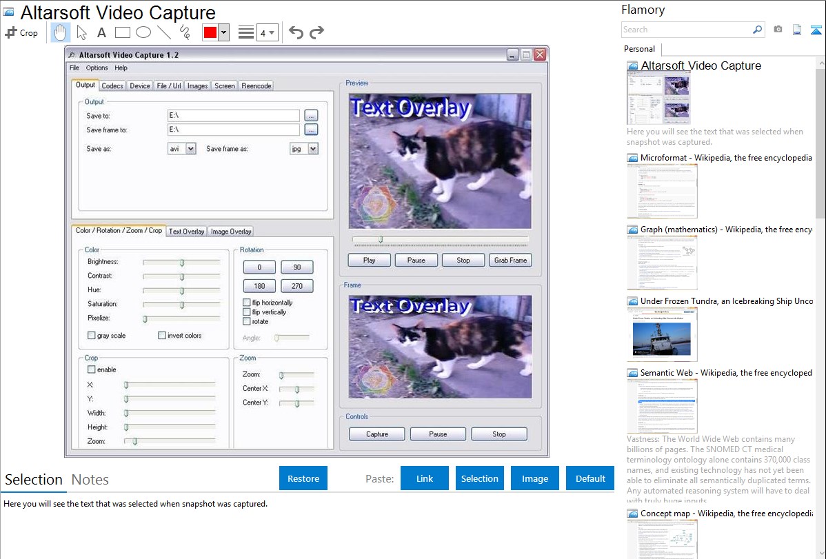Activate the hand pan tool
Viewport: 826px width, 559px height.
click(60, 32)
